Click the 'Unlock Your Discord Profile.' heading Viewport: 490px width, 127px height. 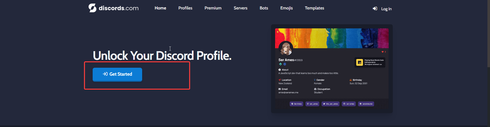pos(162,56)
